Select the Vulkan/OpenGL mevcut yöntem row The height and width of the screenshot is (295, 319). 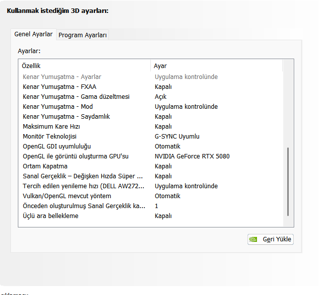tap(67, 196)
